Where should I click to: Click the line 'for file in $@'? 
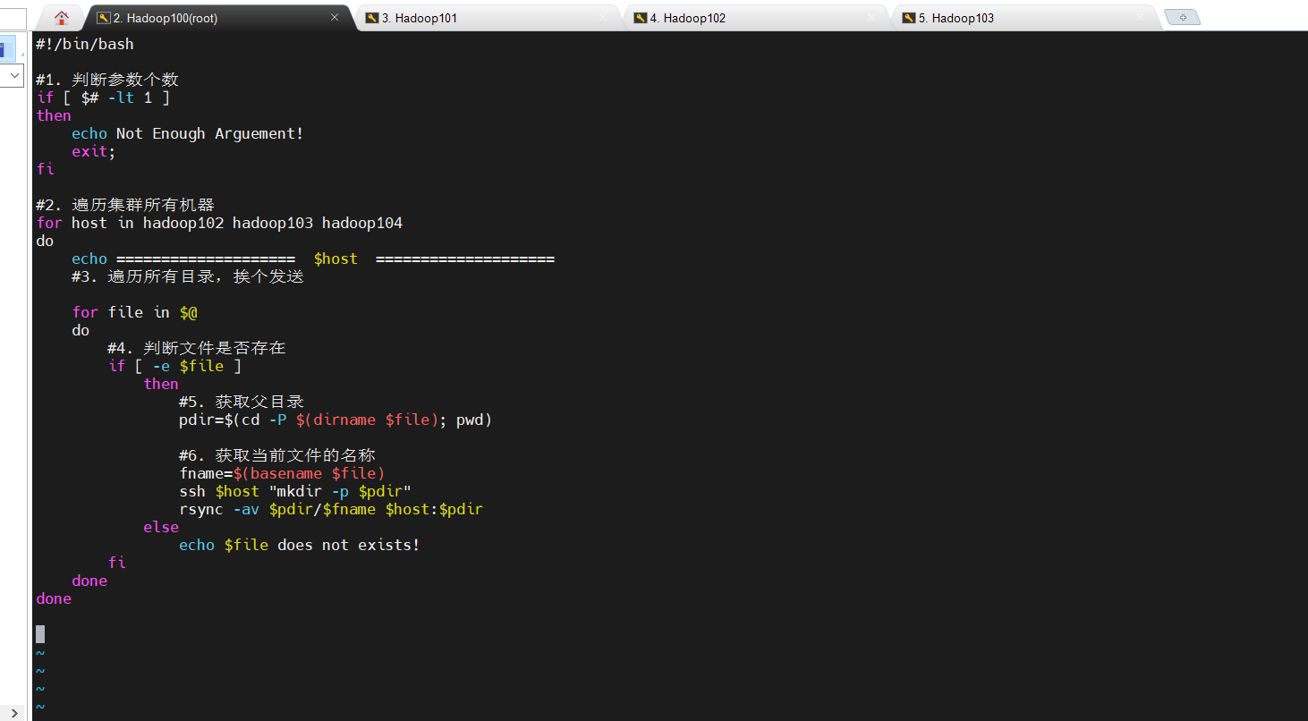click(x=134, y=312)
